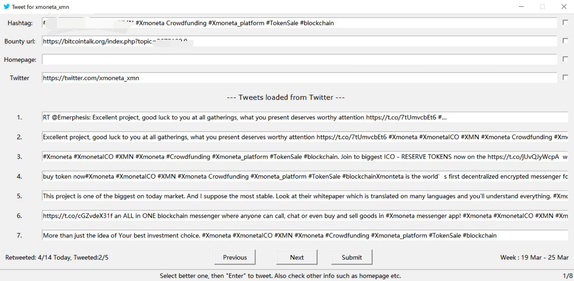Click '--- Tweets loaded from Twitter ---' heading

tap(286, 97)
